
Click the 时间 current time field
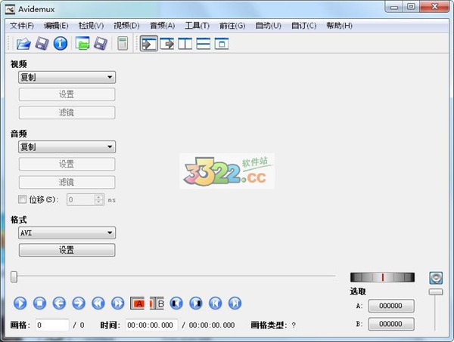coord(151,325)
